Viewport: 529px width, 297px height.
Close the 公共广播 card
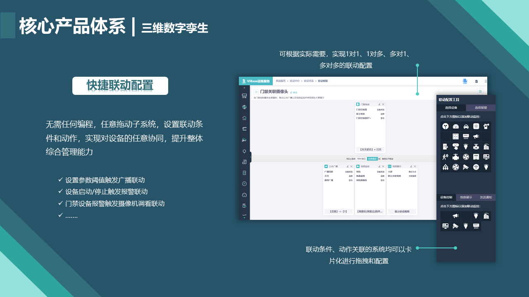click(x=351, y=166)
